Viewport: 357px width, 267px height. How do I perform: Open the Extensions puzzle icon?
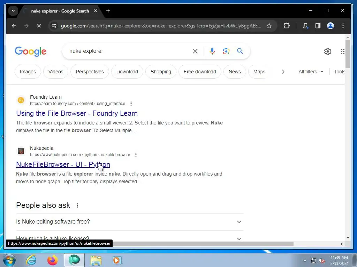pos(287,26)
